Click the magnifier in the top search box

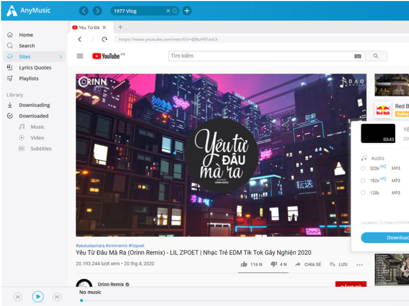pos(174,11)
